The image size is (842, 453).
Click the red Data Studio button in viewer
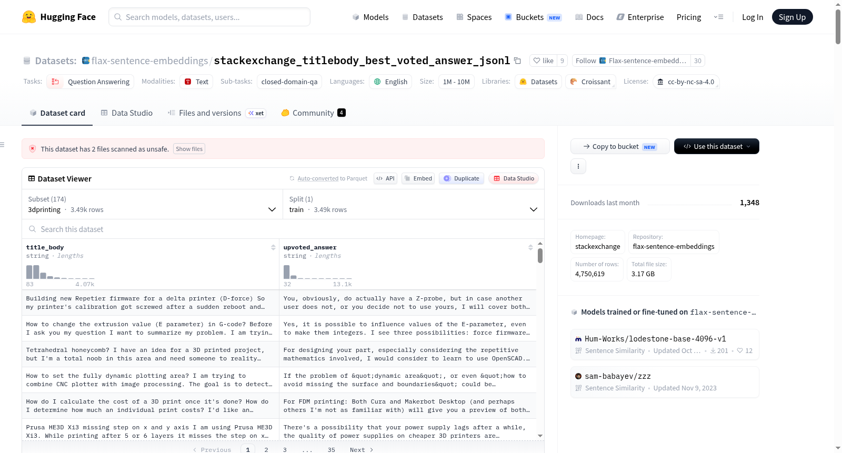(x=514, y=179)
